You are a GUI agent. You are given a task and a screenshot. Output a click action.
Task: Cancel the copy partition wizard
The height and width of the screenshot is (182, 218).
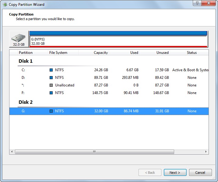pyautogui.click(x=200, y=173)
